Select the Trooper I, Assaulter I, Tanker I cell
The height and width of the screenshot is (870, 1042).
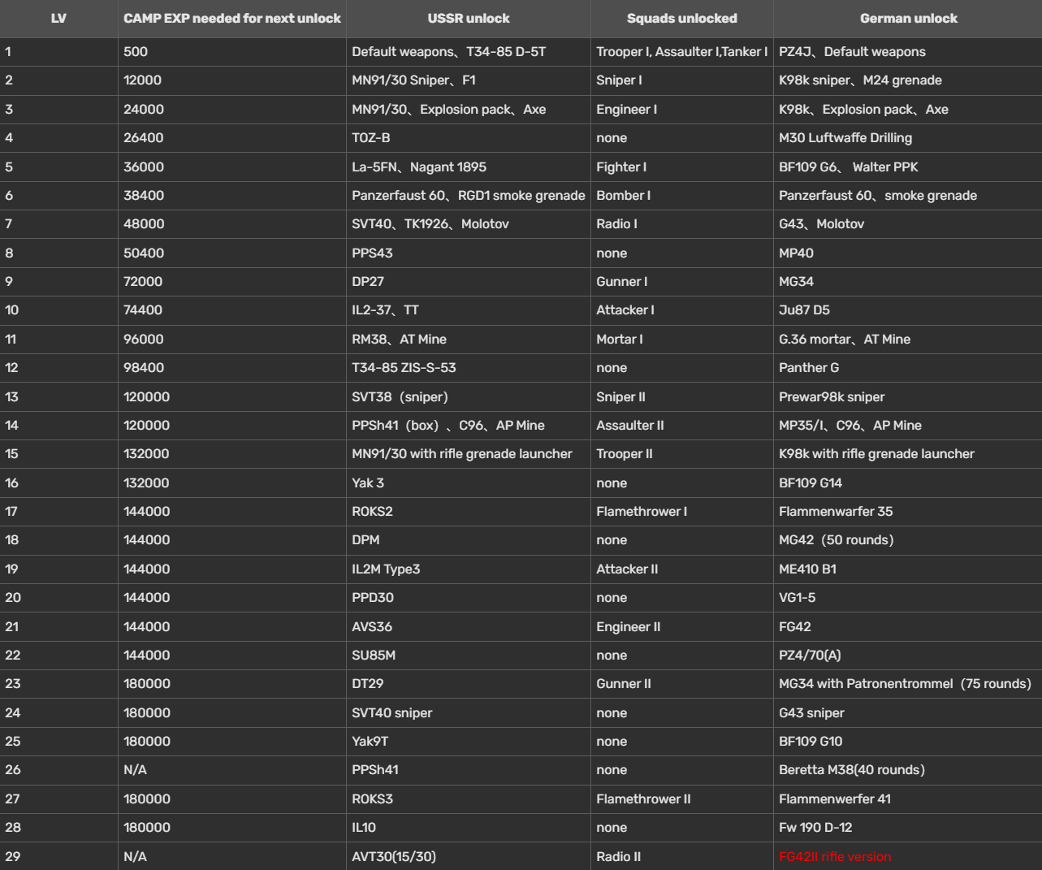click(681, 51)
